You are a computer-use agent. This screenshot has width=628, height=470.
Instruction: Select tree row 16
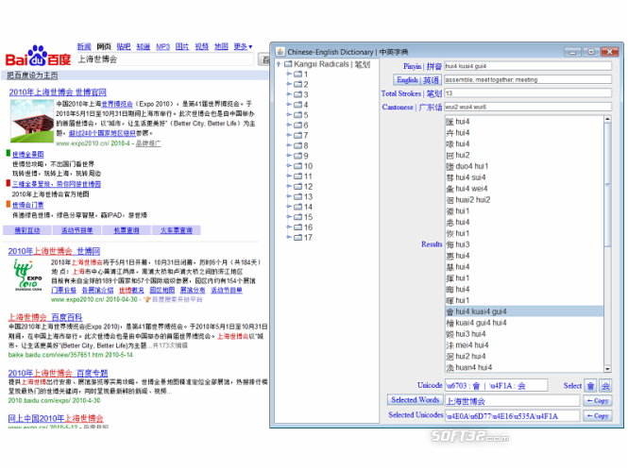tap(303, 227)
